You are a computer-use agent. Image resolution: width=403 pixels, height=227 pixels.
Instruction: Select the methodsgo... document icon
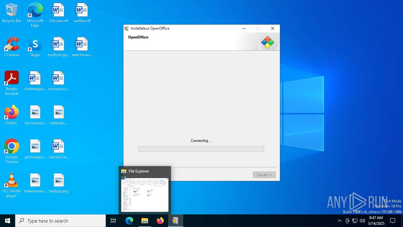tap(59, 47)
